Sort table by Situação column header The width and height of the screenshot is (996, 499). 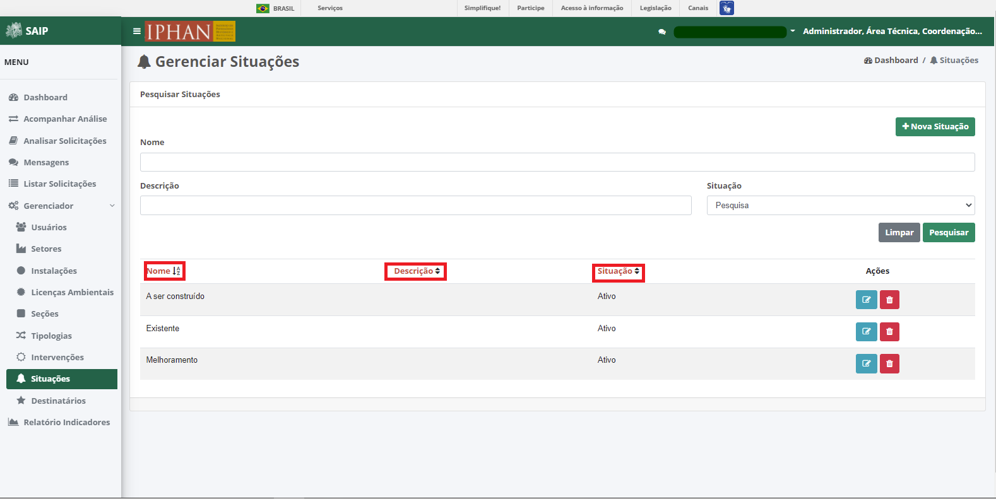[x=619, y=272]
